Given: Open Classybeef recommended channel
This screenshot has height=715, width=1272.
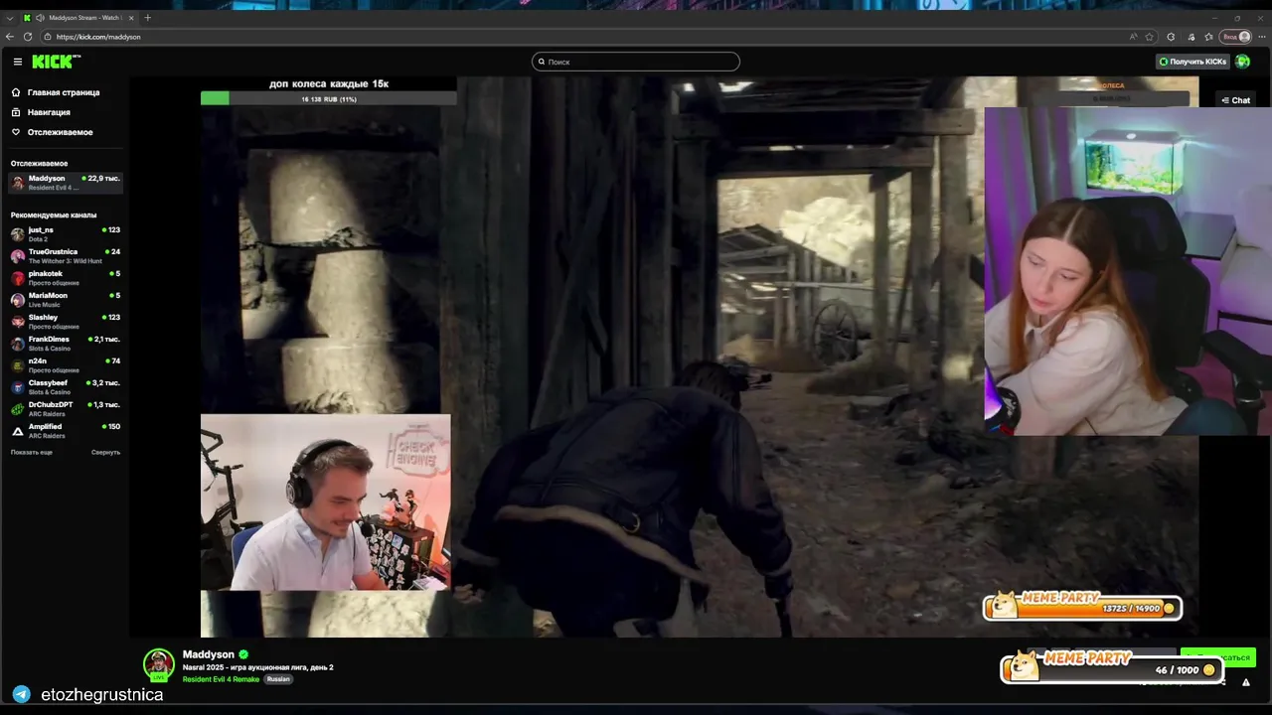Looking at the screenshot, I should pyautogui.click(x=65, y=387).
